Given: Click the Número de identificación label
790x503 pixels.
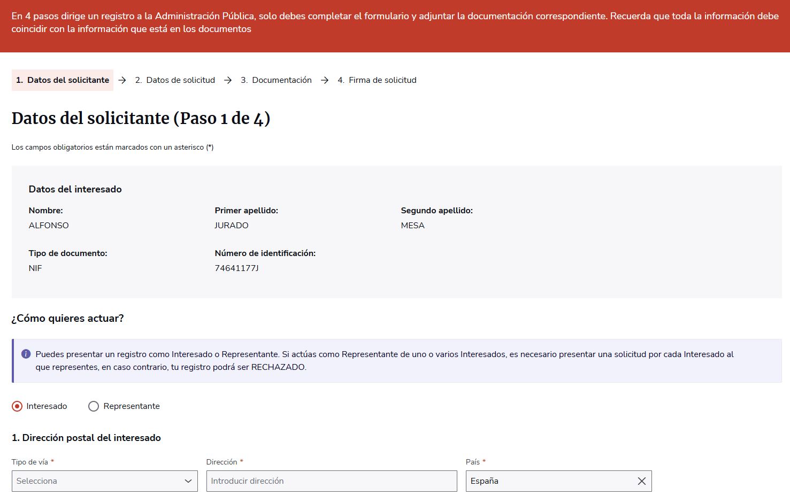Looking at the screenshot, I should (265, 253).
